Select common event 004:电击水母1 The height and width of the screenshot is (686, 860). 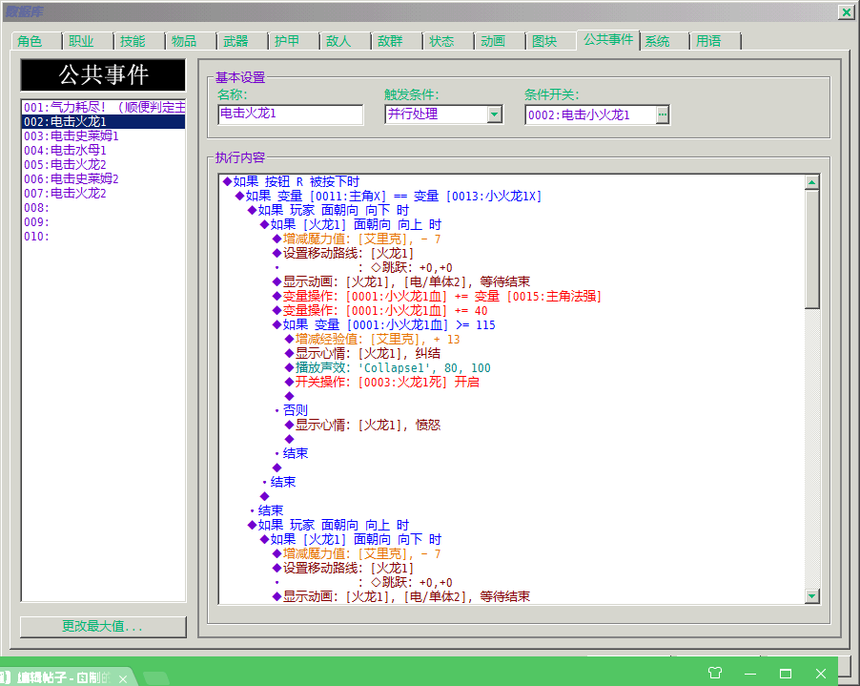pyautogui.click(x=103, y=150)
